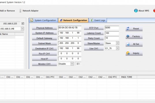Click the Destination IP CH1 field
155x103 pixels.
[x=70, y=48]
